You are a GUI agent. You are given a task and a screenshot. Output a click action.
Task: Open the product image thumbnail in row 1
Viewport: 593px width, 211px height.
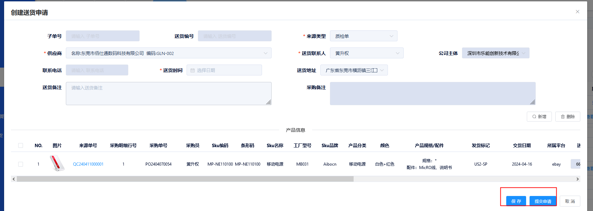57,163
